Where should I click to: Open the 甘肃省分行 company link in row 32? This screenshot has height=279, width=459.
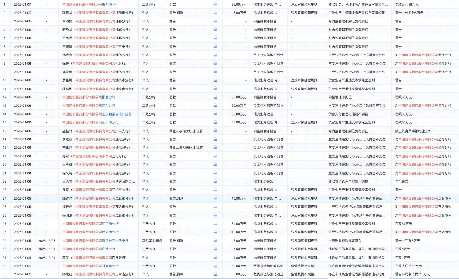90,266
